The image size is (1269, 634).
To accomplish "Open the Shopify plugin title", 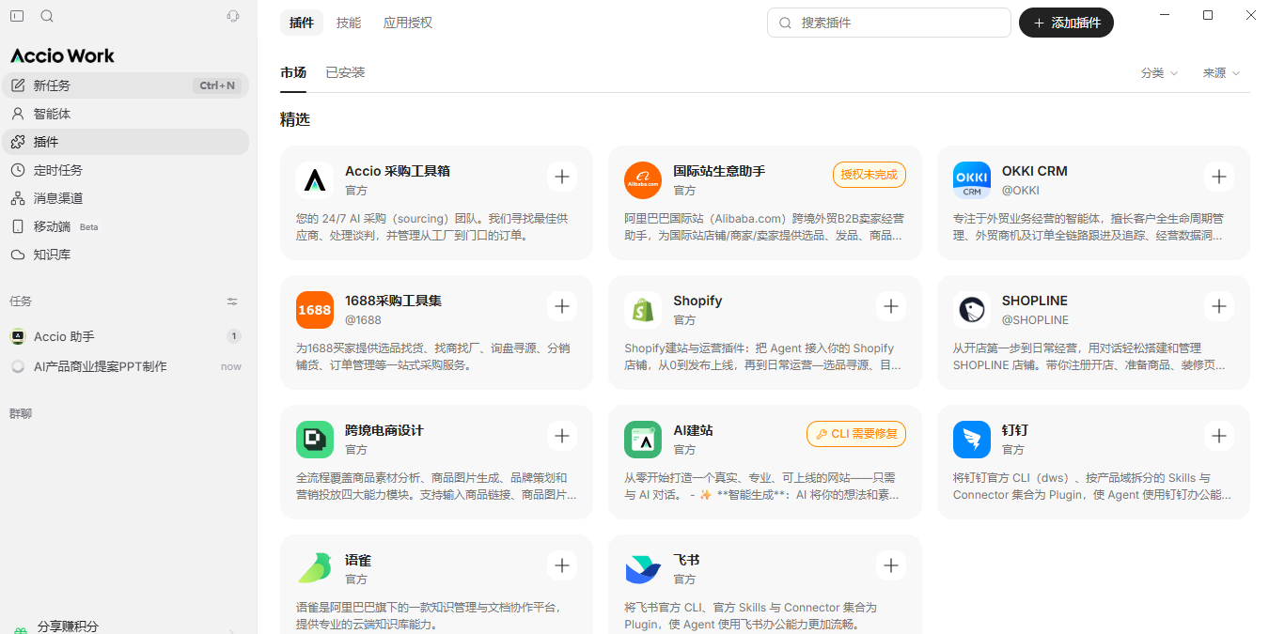I will coord(697,301).
